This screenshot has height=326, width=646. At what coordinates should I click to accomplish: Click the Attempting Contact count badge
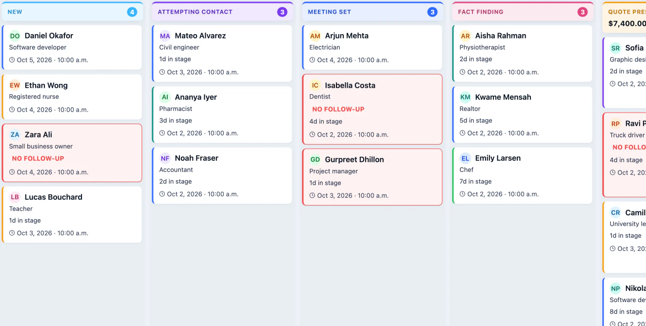pyautogui.click(x=282, y=12)
